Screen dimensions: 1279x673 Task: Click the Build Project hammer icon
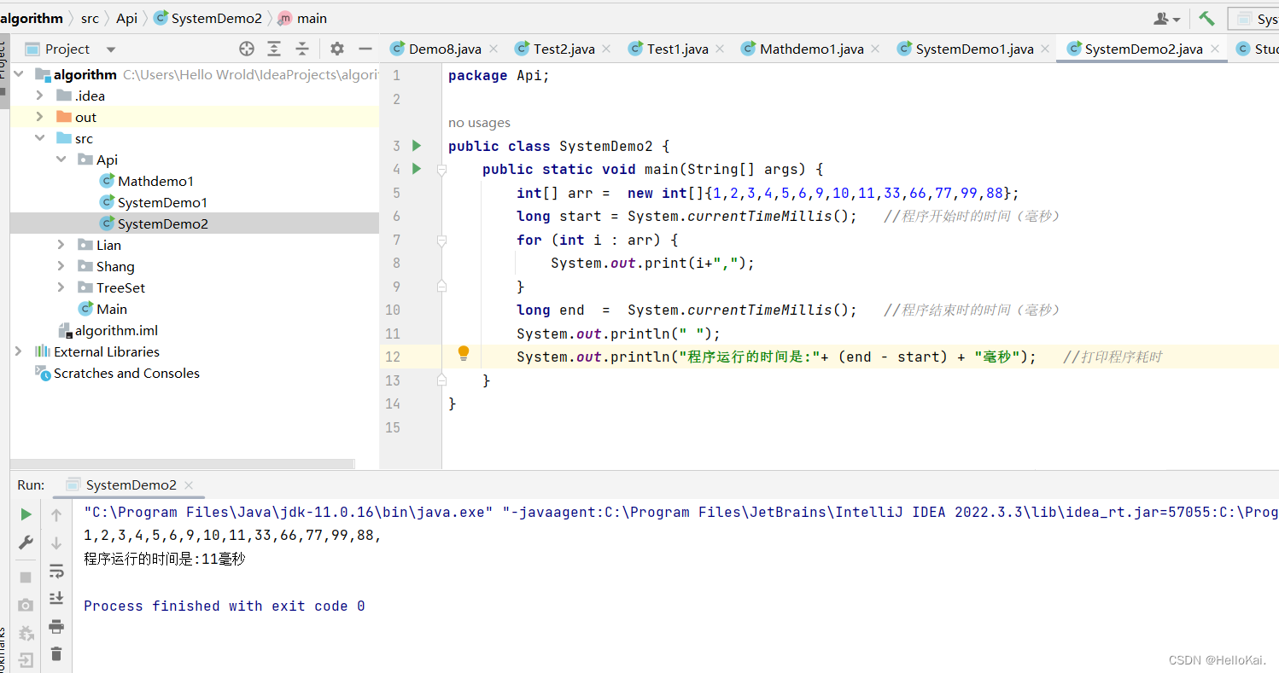(1206, 18)
